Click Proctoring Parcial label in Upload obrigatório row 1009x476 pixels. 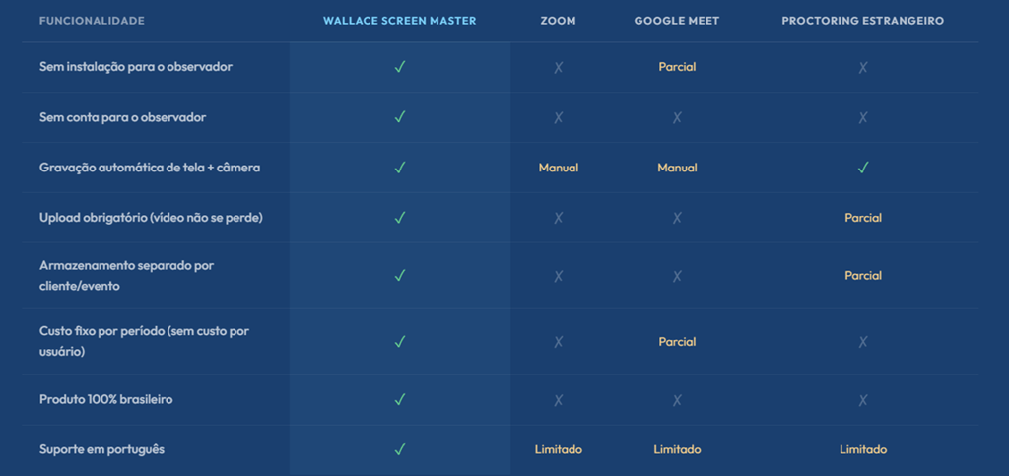click(x=862, y=218)
